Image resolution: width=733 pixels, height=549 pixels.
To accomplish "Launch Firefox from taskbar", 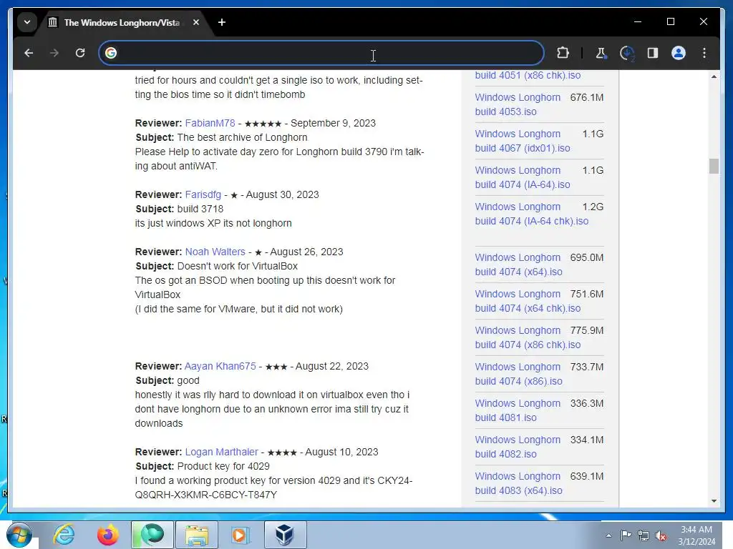I will (x=108, y=535).
